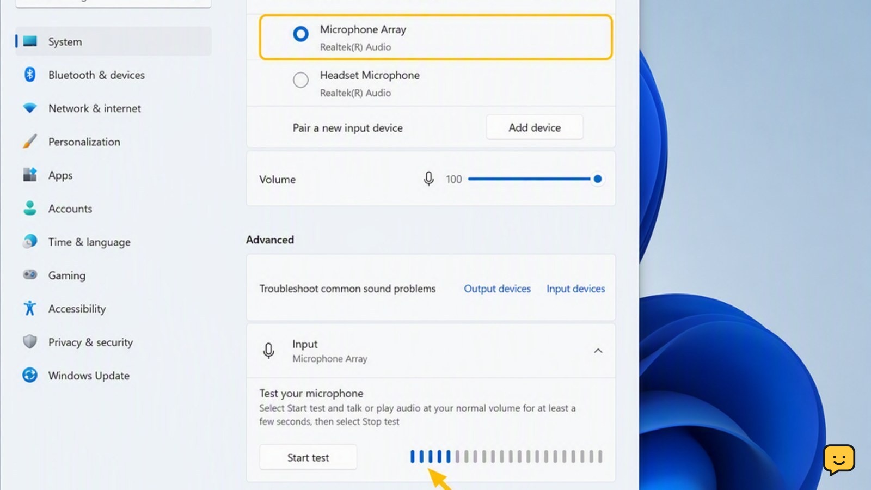This screenshot has height=490, width=871.
Task: Click the Volume label text
Action: click(x=278, y=179)
